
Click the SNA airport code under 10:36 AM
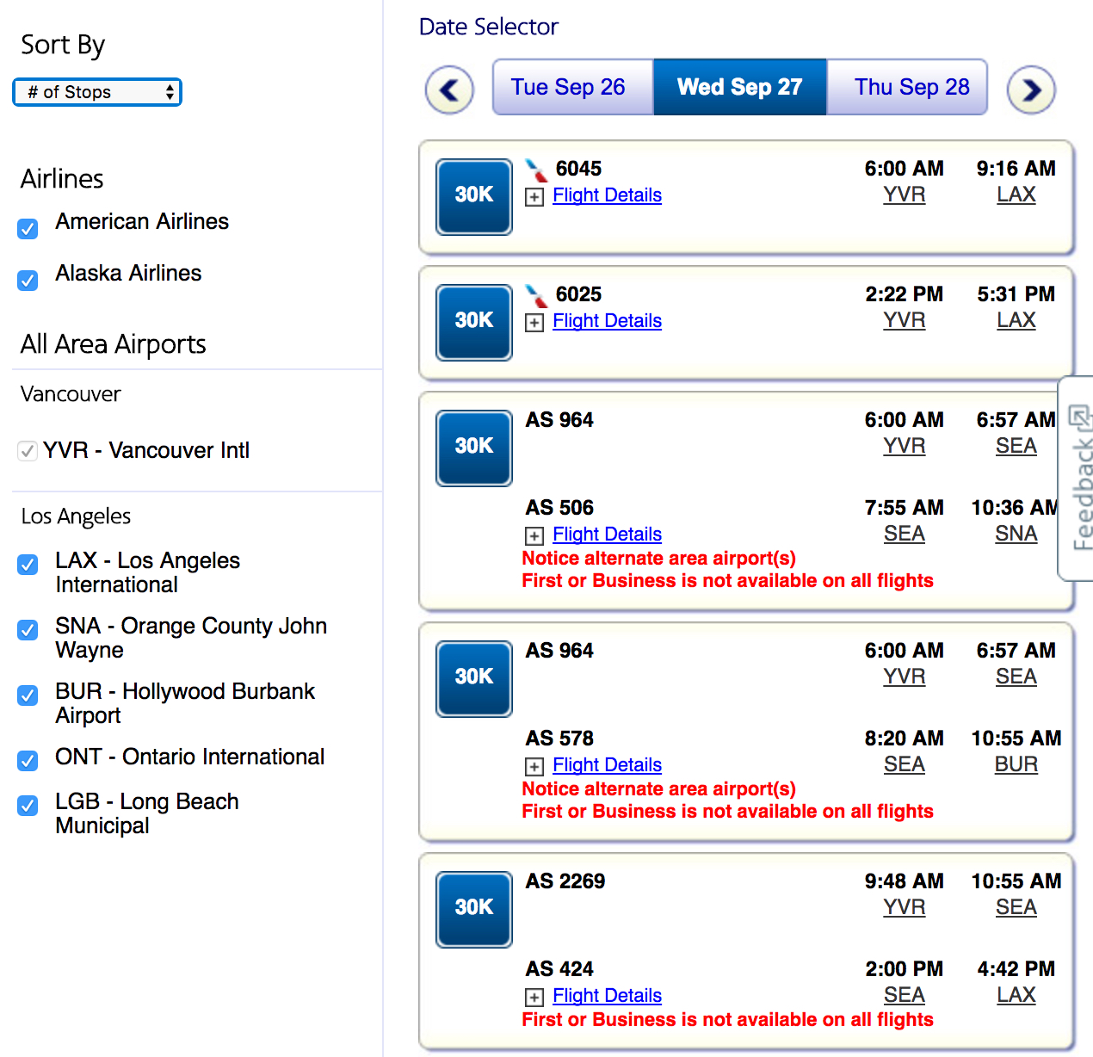[x=1016, y=535]
